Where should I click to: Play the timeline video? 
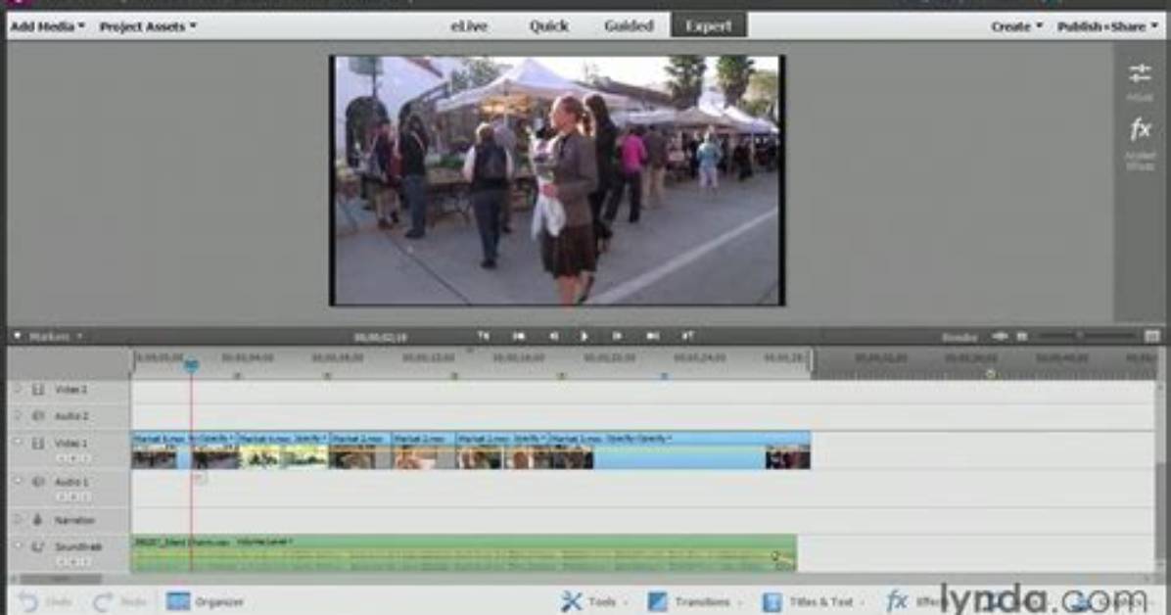click(584, 336)
